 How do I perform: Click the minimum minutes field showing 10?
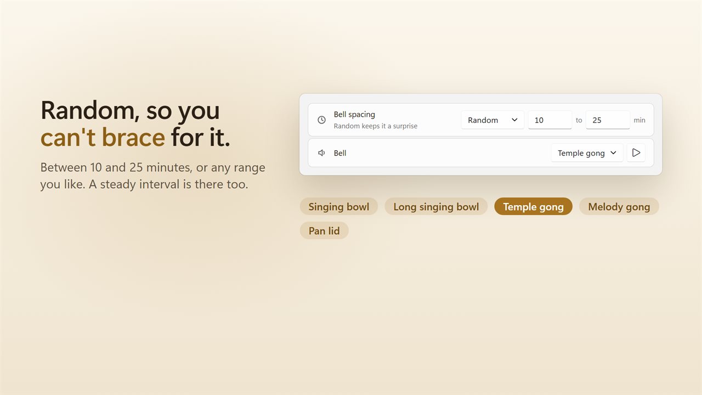(x=550, y=120)
